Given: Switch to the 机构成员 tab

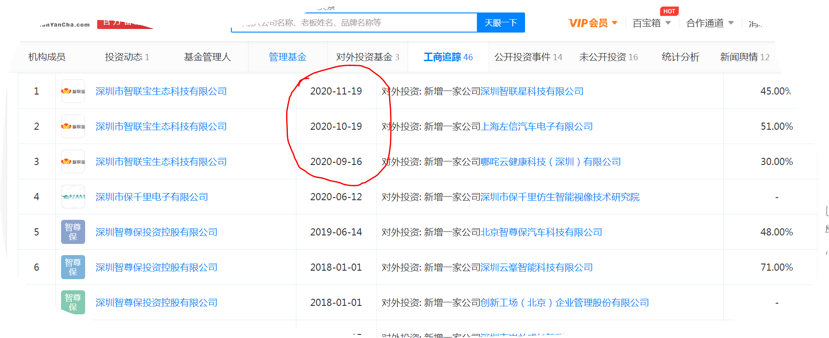Looking at the screenshot, I should pos(47,57).
